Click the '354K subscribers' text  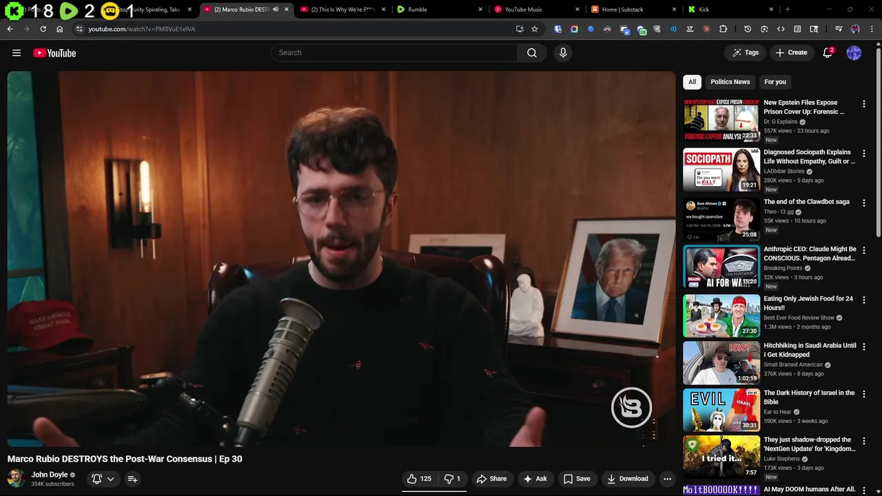[52, 484]
